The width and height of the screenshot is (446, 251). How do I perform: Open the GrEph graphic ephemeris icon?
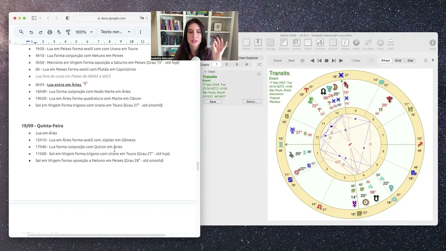pos(308,43)
